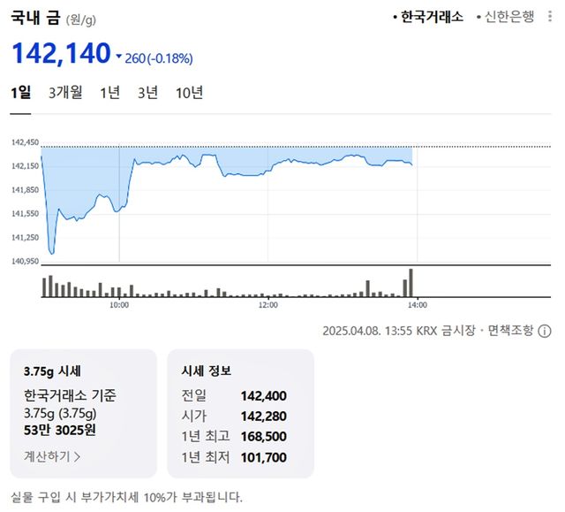
Task: Click the 1년 최고 value 168,500
Action: coord(263,435)
